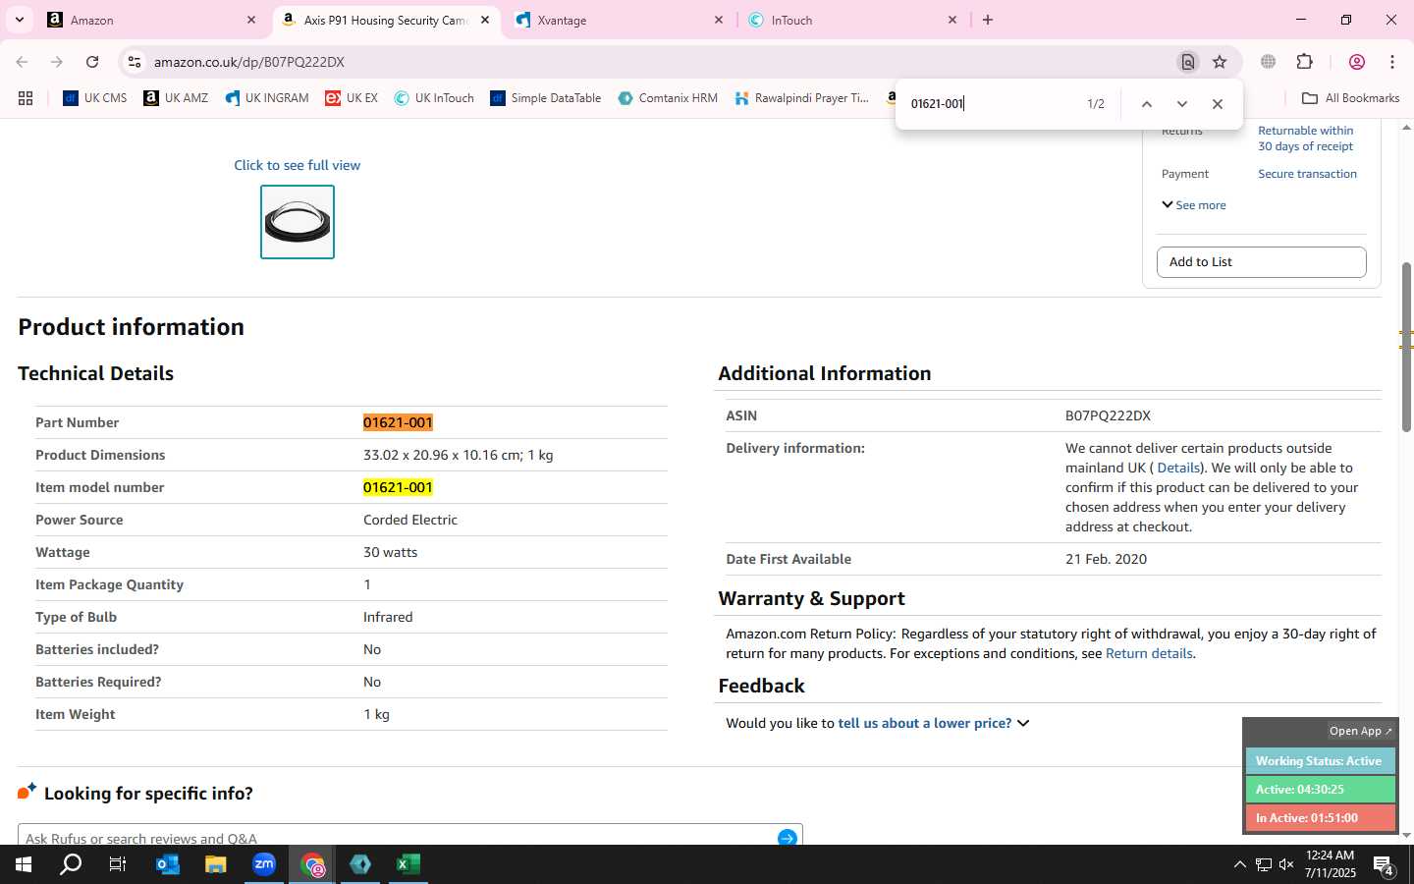Switch to the InTouch tab
This screenshot has width=1414, height=884.
852,20
